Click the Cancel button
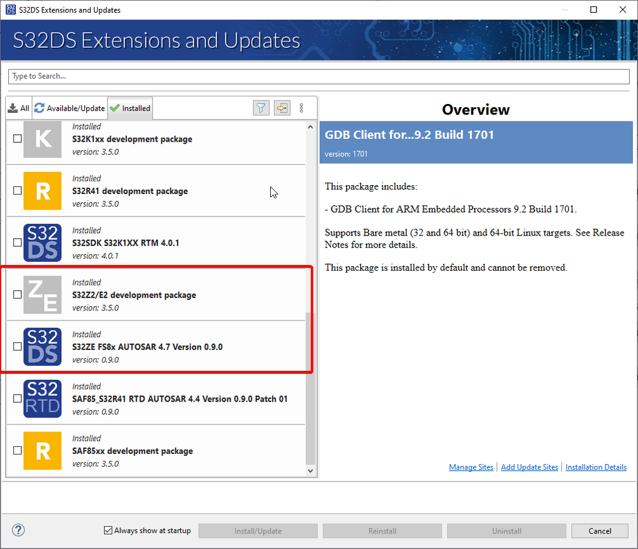The width and height of the screenshot is (638, 549). pos(600,530)
